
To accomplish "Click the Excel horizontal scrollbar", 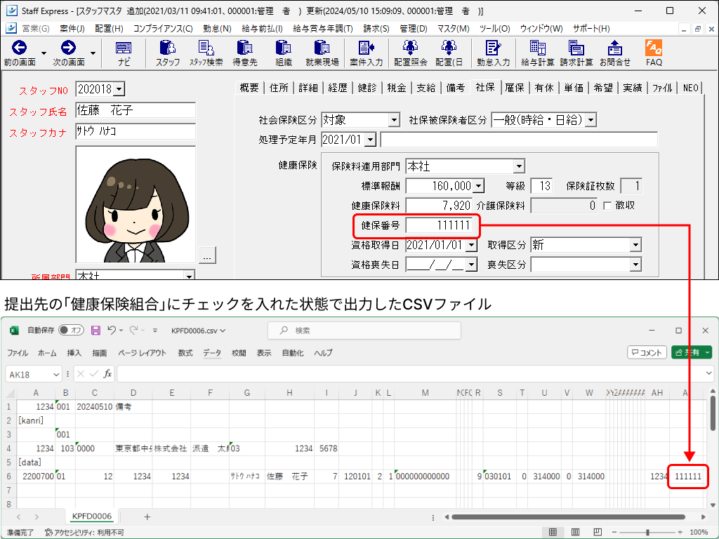I will [x=568, y=517].
